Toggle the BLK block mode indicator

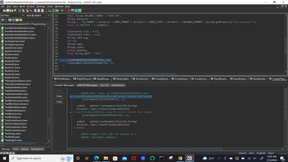point(285,153)
